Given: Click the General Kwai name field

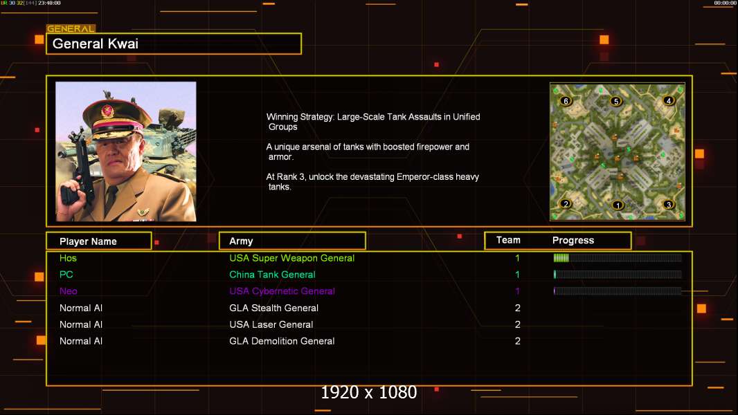Looking at the screenshot, I should click(174, 44).
